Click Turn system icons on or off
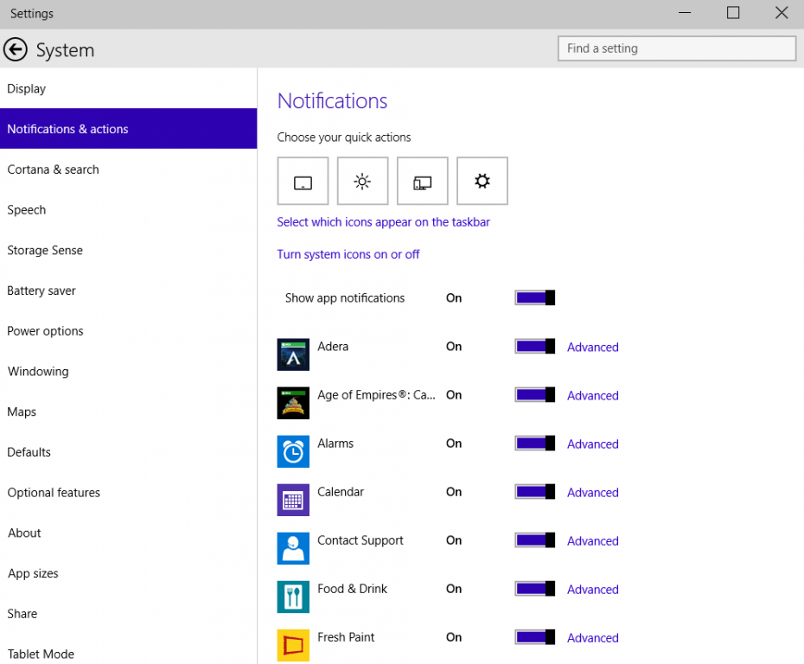The image size is (804, 664). click(x=348, y=254)
